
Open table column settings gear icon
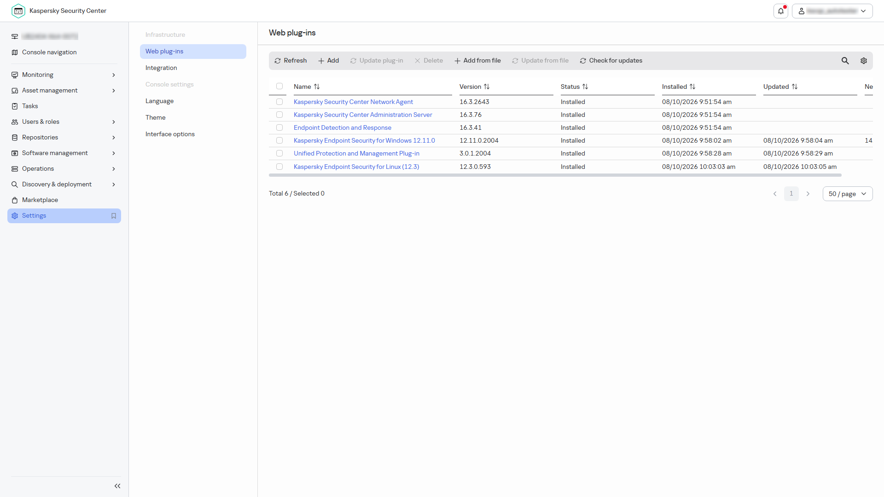(x=864, y=61)
